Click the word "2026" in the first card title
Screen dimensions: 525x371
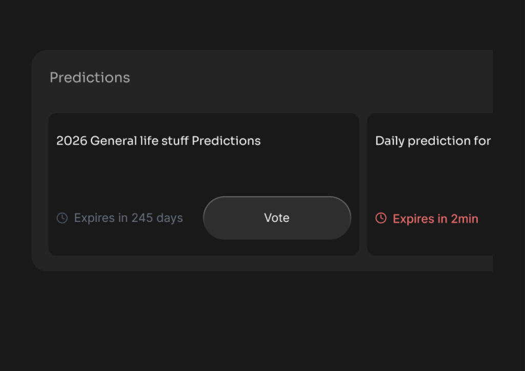tap(71, 141)
